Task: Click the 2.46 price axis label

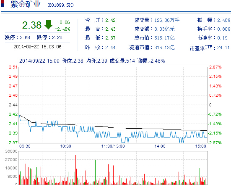Action: (x=13, y=95)
